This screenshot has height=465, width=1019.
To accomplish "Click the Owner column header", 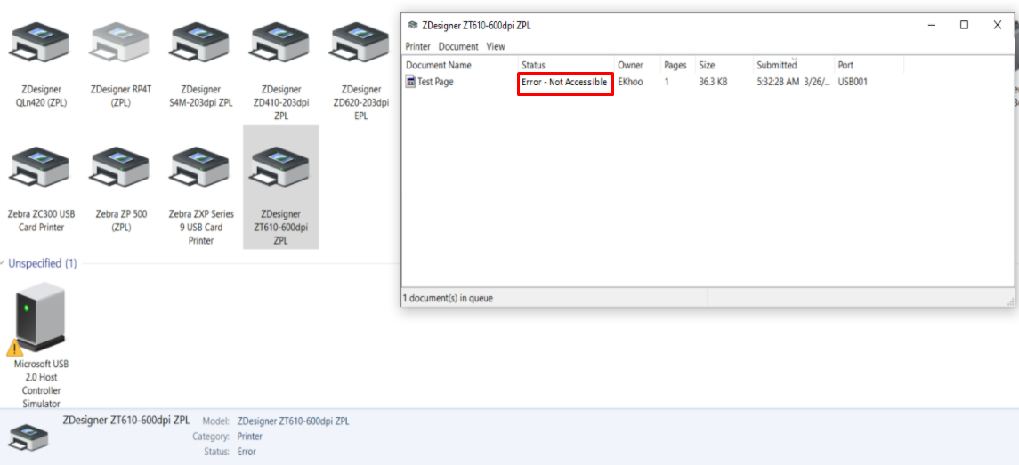I will 630,65.
